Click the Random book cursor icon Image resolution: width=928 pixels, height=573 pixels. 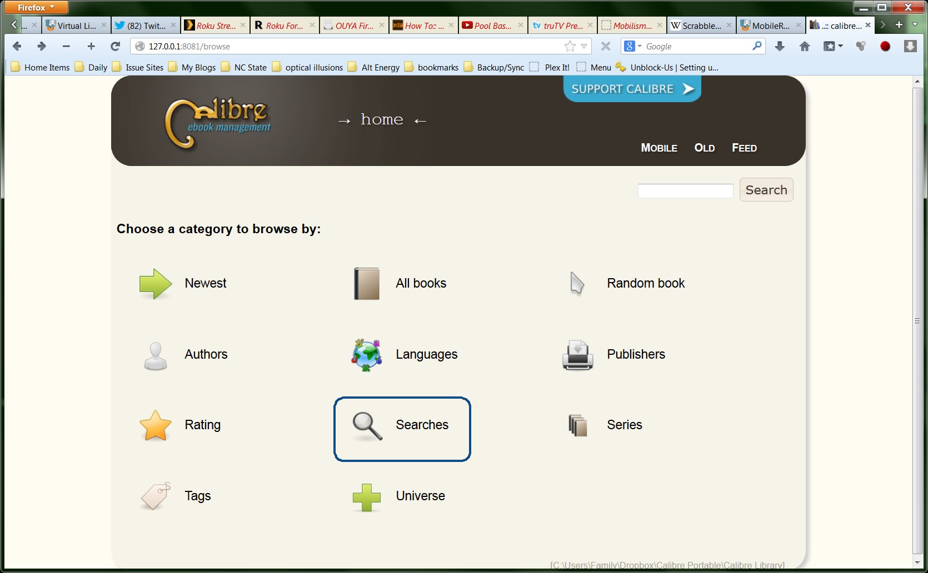[x=577, y=283]
